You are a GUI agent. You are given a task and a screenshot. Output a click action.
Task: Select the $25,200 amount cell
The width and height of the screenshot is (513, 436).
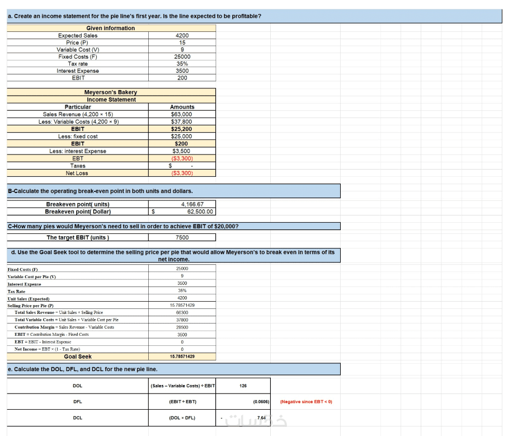[182, 129]
